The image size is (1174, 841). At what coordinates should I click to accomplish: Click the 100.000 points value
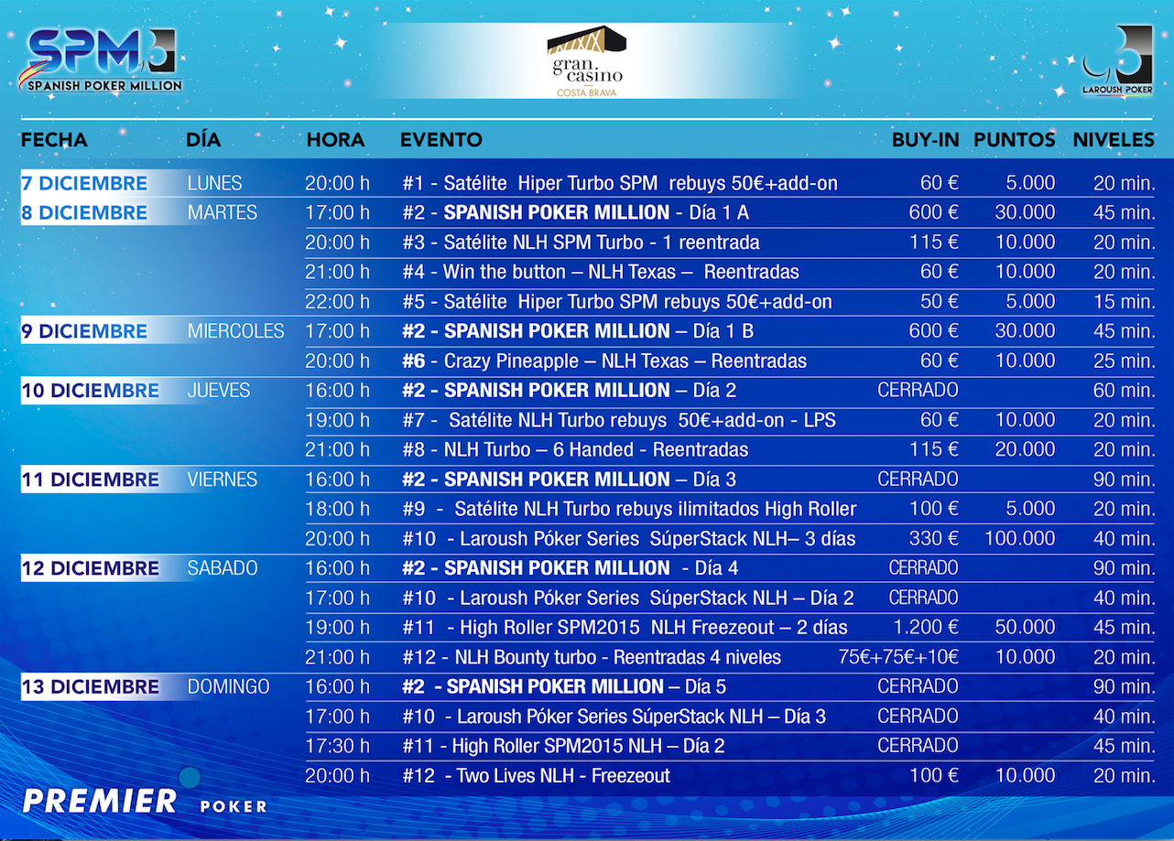1020,538
